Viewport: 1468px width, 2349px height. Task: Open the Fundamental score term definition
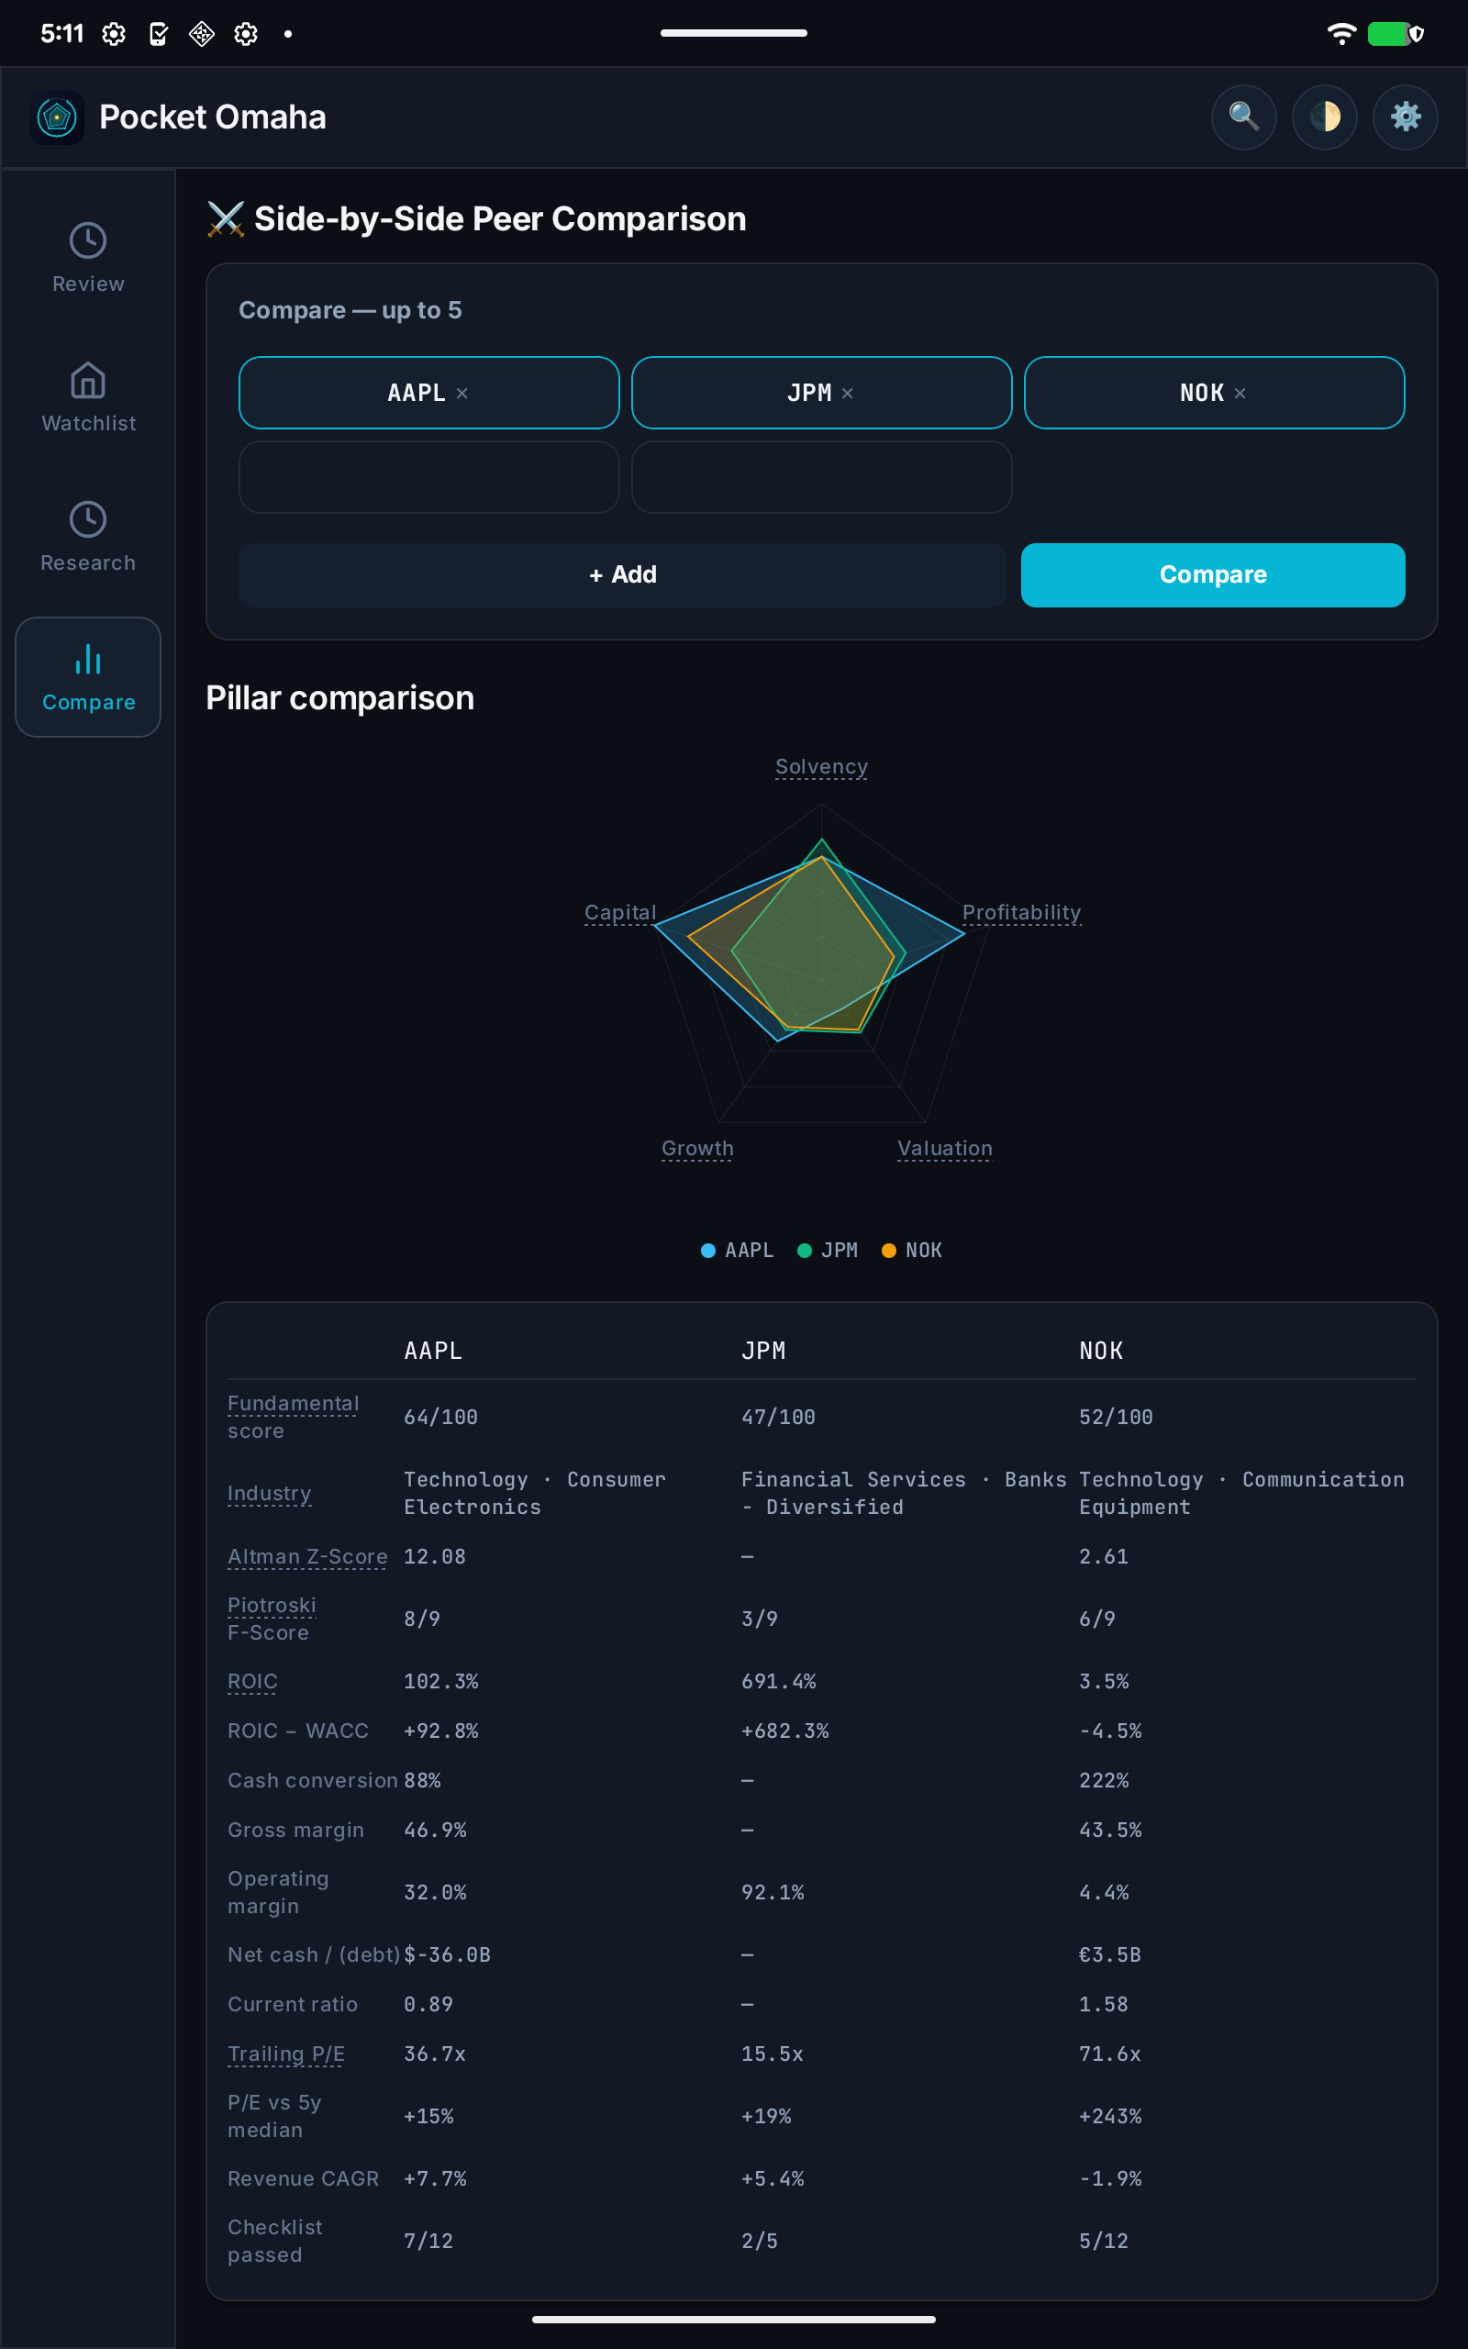pos(294,1417)
